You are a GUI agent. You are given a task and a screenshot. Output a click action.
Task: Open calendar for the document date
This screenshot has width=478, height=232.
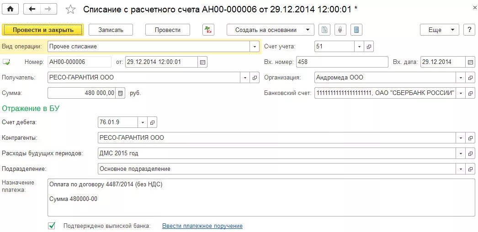tap(202, 62)
